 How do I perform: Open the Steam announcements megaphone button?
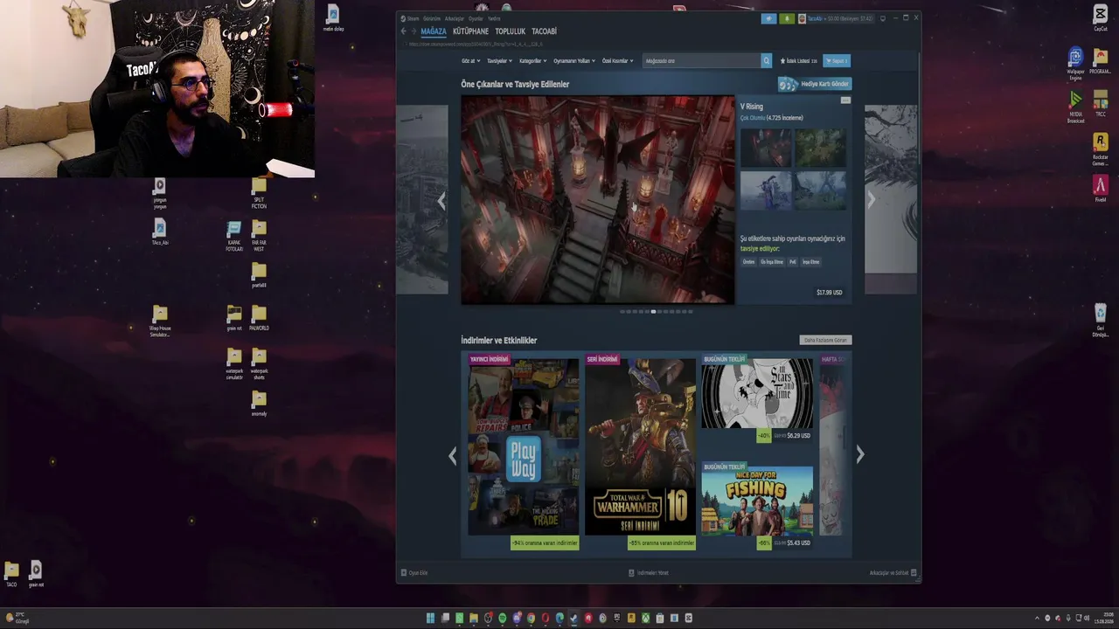click(768, 18)
